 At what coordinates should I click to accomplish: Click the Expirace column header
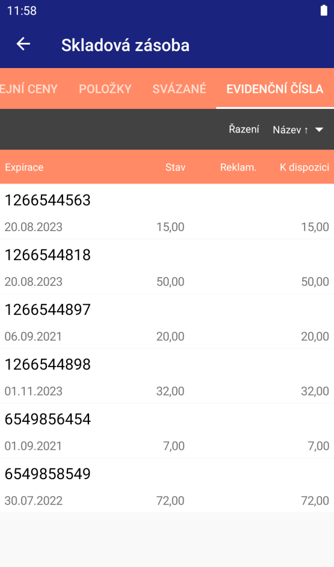pyautogui.click(x=24, y=167)
